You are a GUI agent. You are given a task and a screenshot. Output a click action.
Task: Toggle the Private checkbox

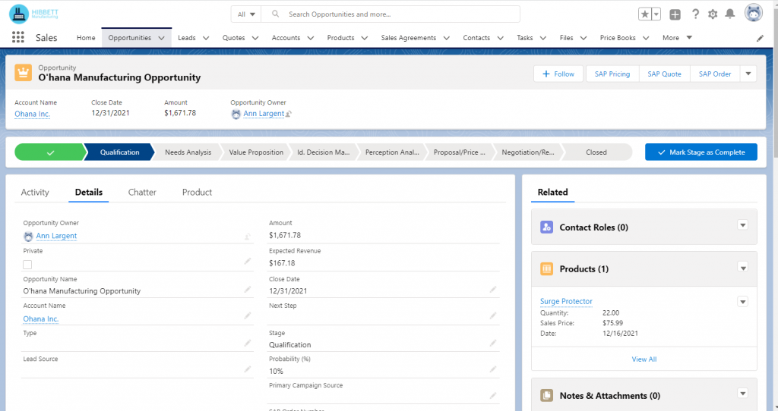(x=27, y=265)
